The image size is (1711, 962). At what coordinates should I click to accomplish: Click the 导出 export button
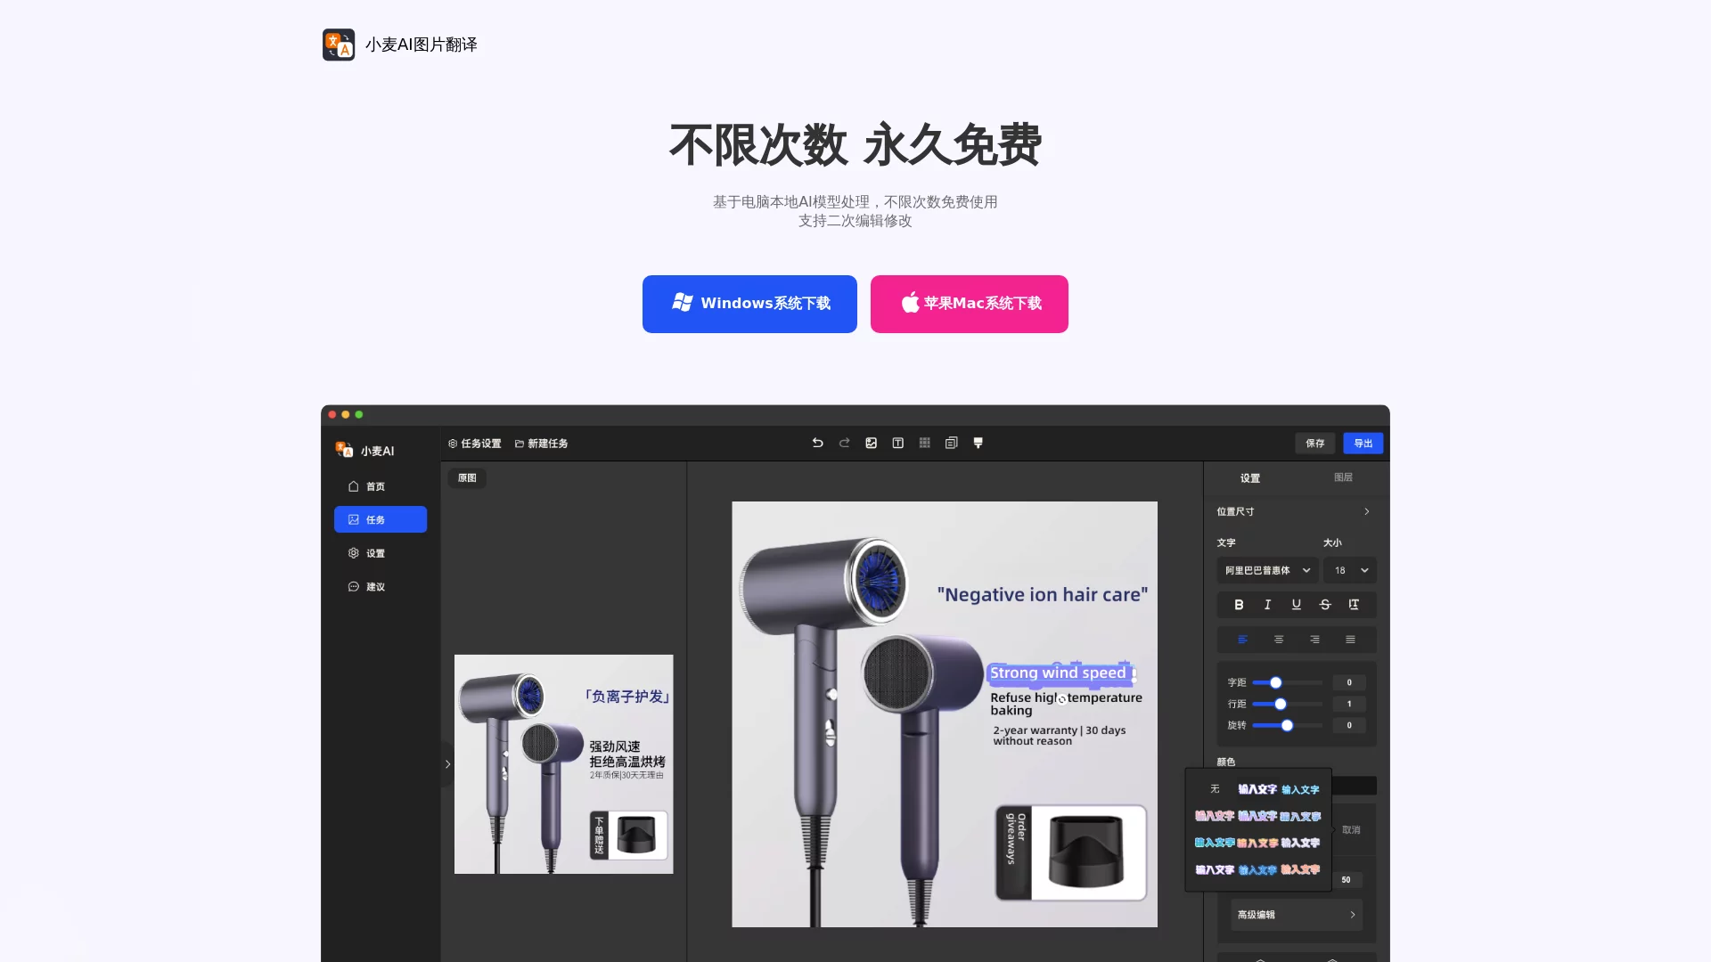1363,443
